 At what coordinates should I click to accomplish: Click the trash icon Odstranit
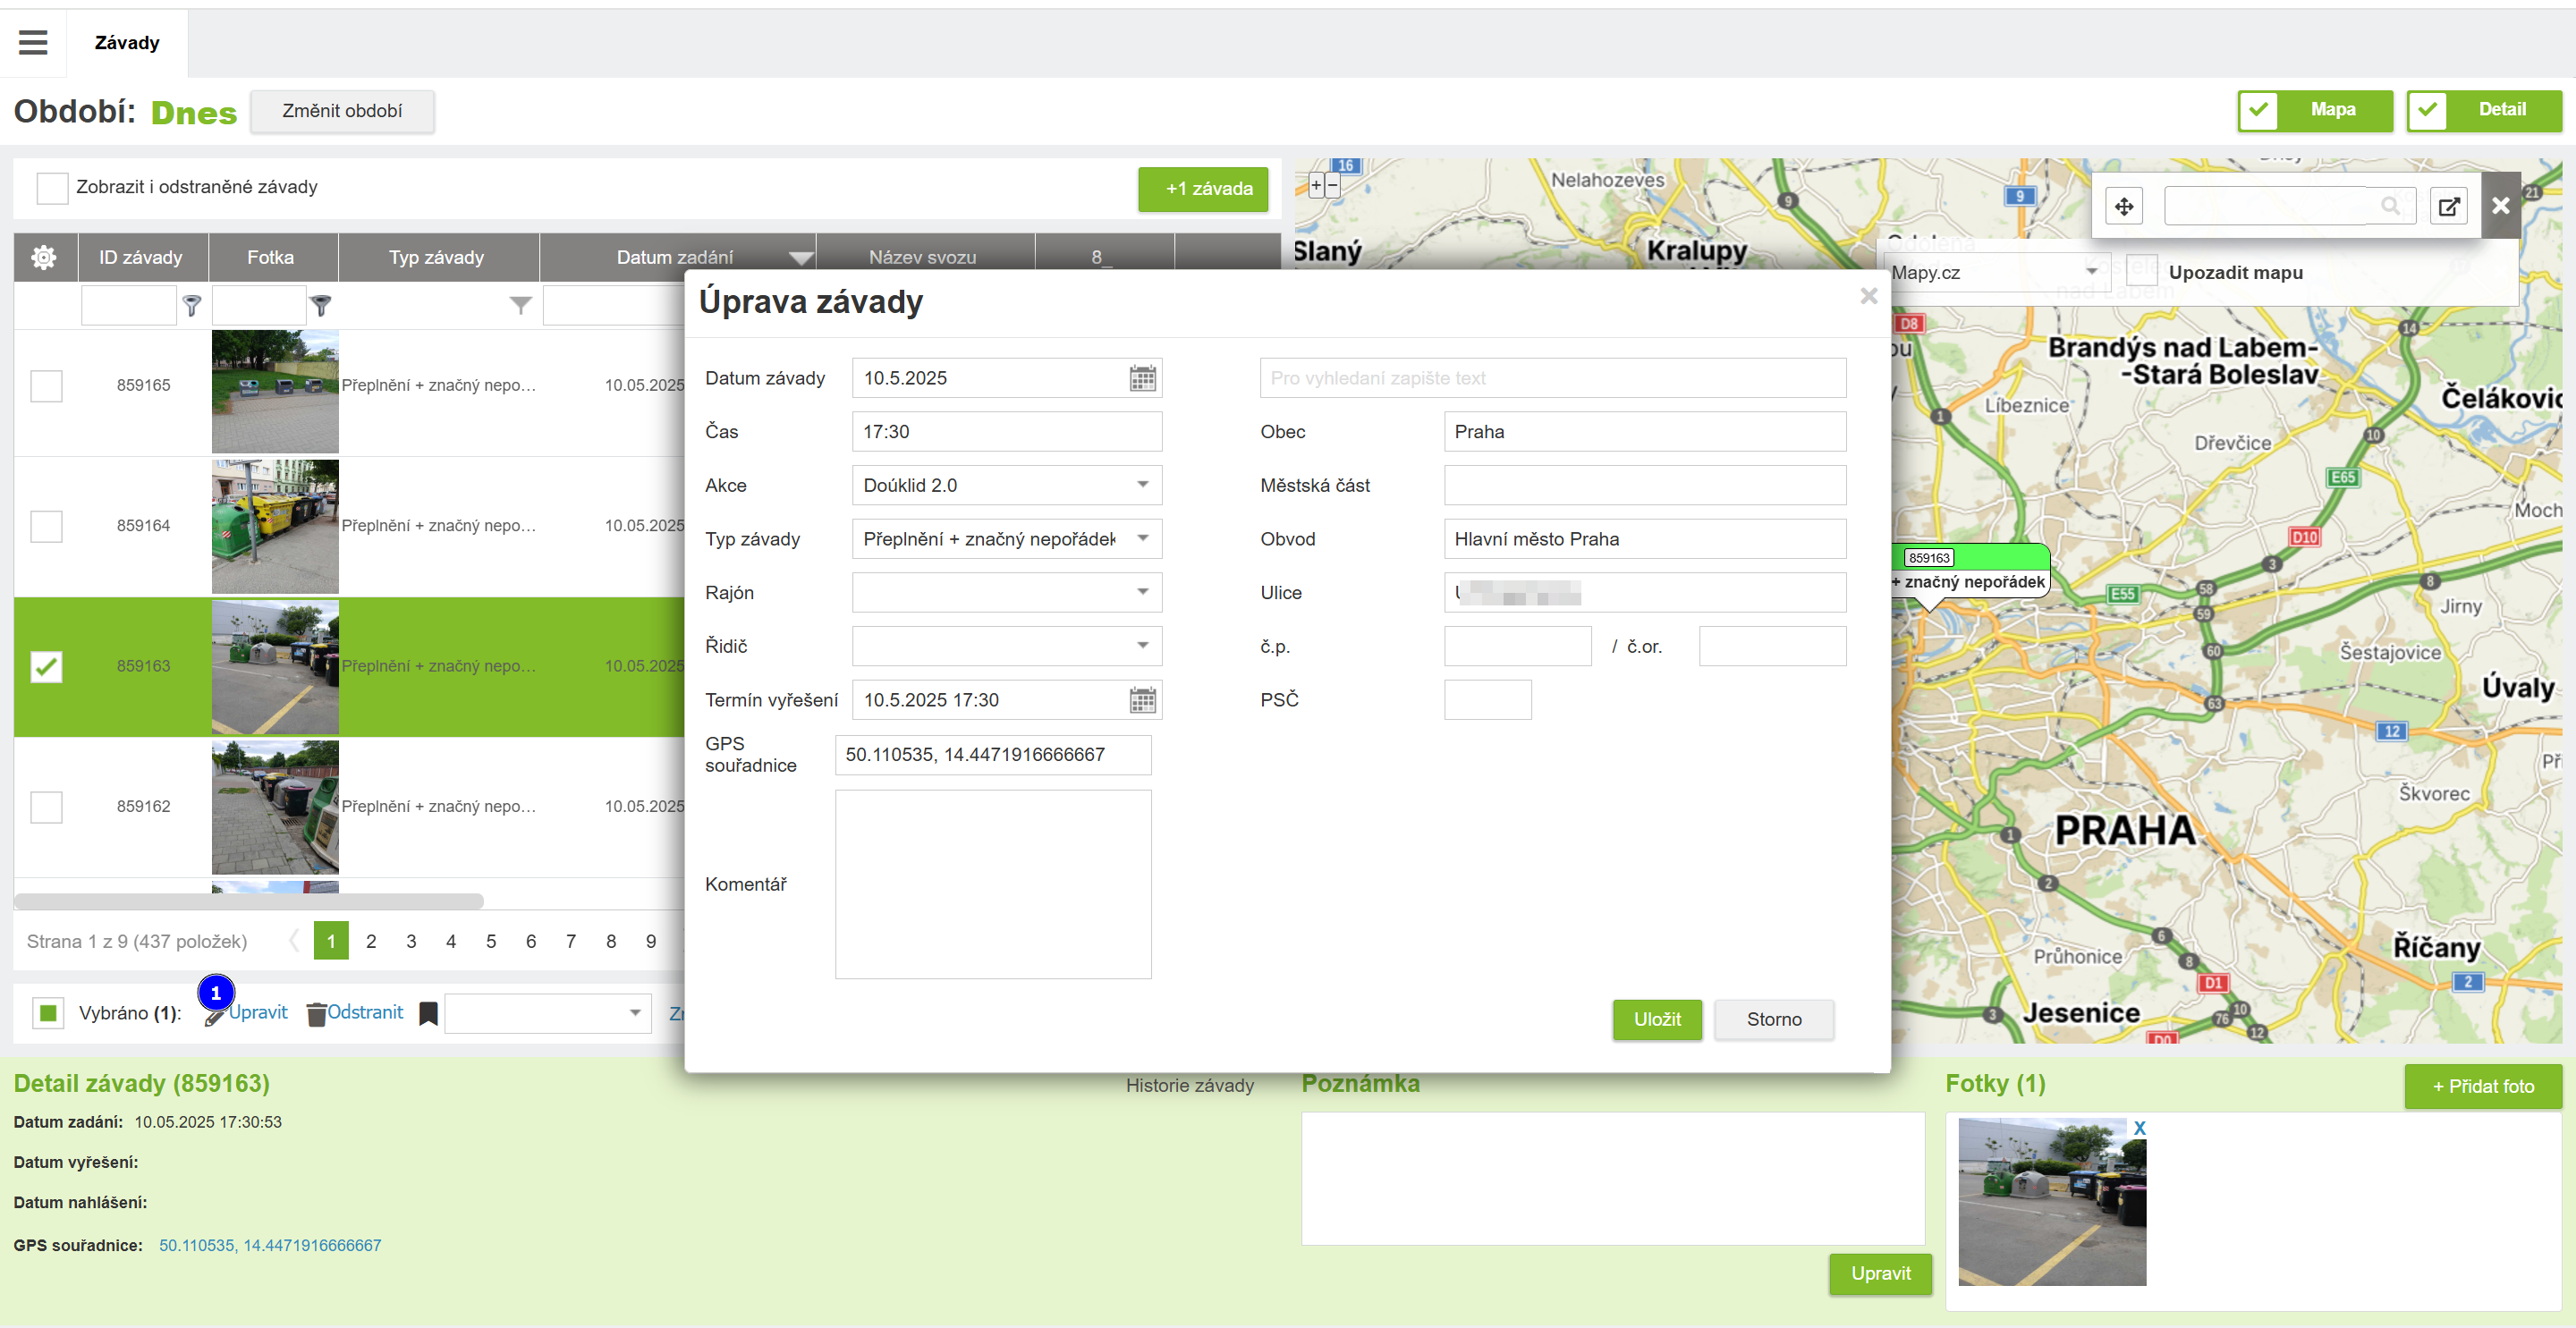click(317, 1013)
